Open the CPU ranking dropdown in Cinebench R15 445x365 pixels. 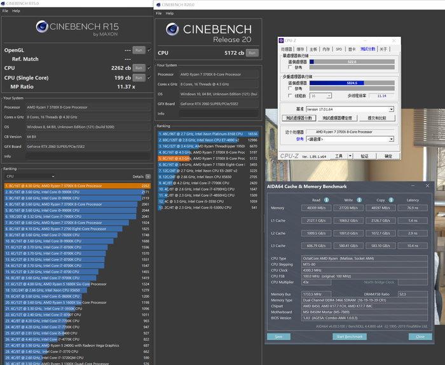pyautogui.click(x=30, y=176)
